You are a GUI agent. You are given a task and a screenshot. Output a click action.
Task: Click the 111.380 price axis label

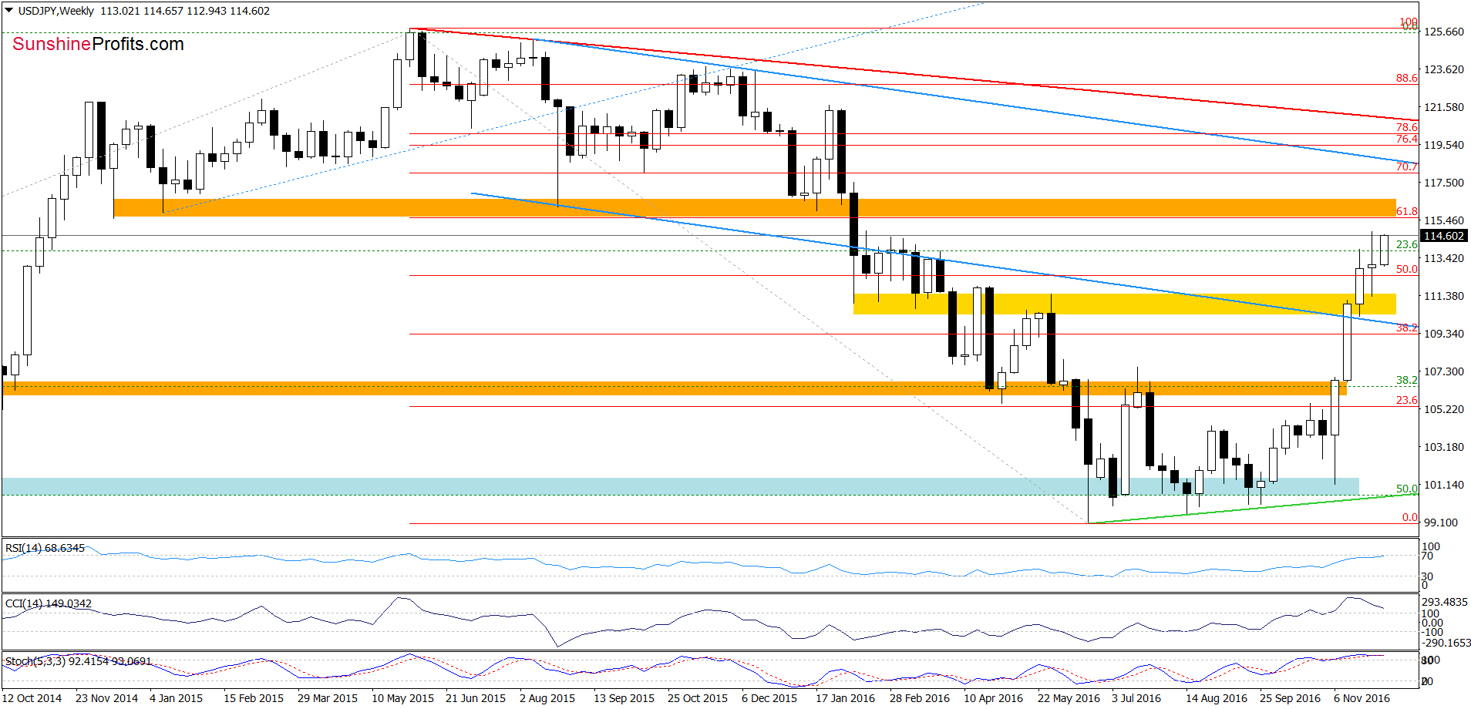coord(1443,296)
